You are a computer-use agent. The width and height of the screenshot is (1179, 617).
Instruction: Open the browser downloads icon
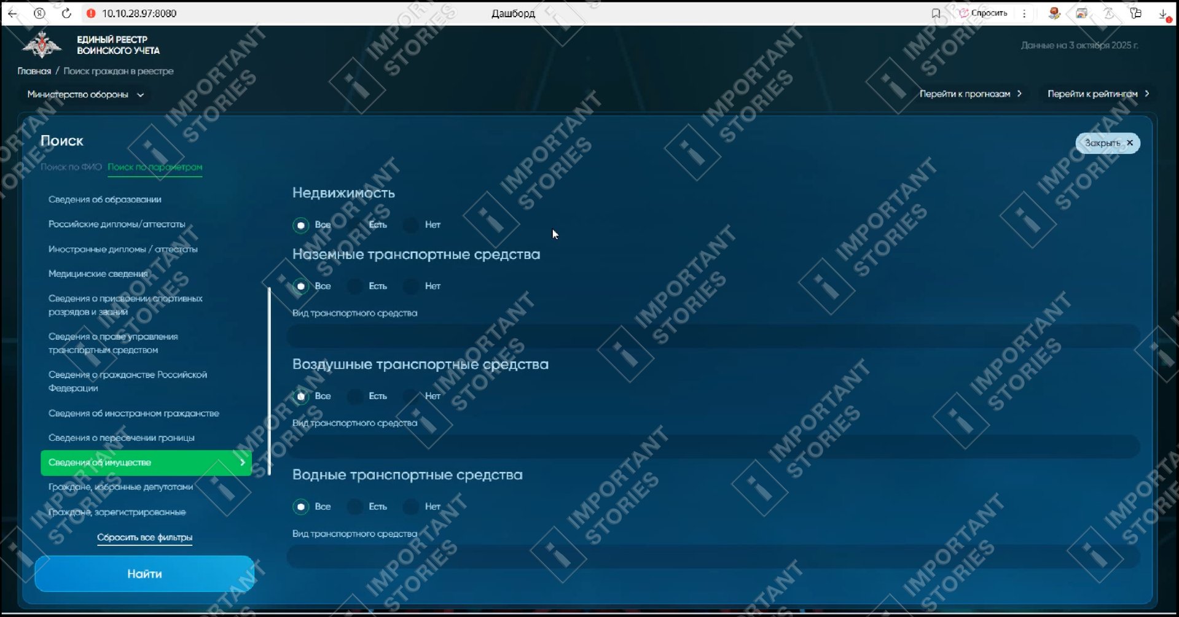tap(1163, 14)
